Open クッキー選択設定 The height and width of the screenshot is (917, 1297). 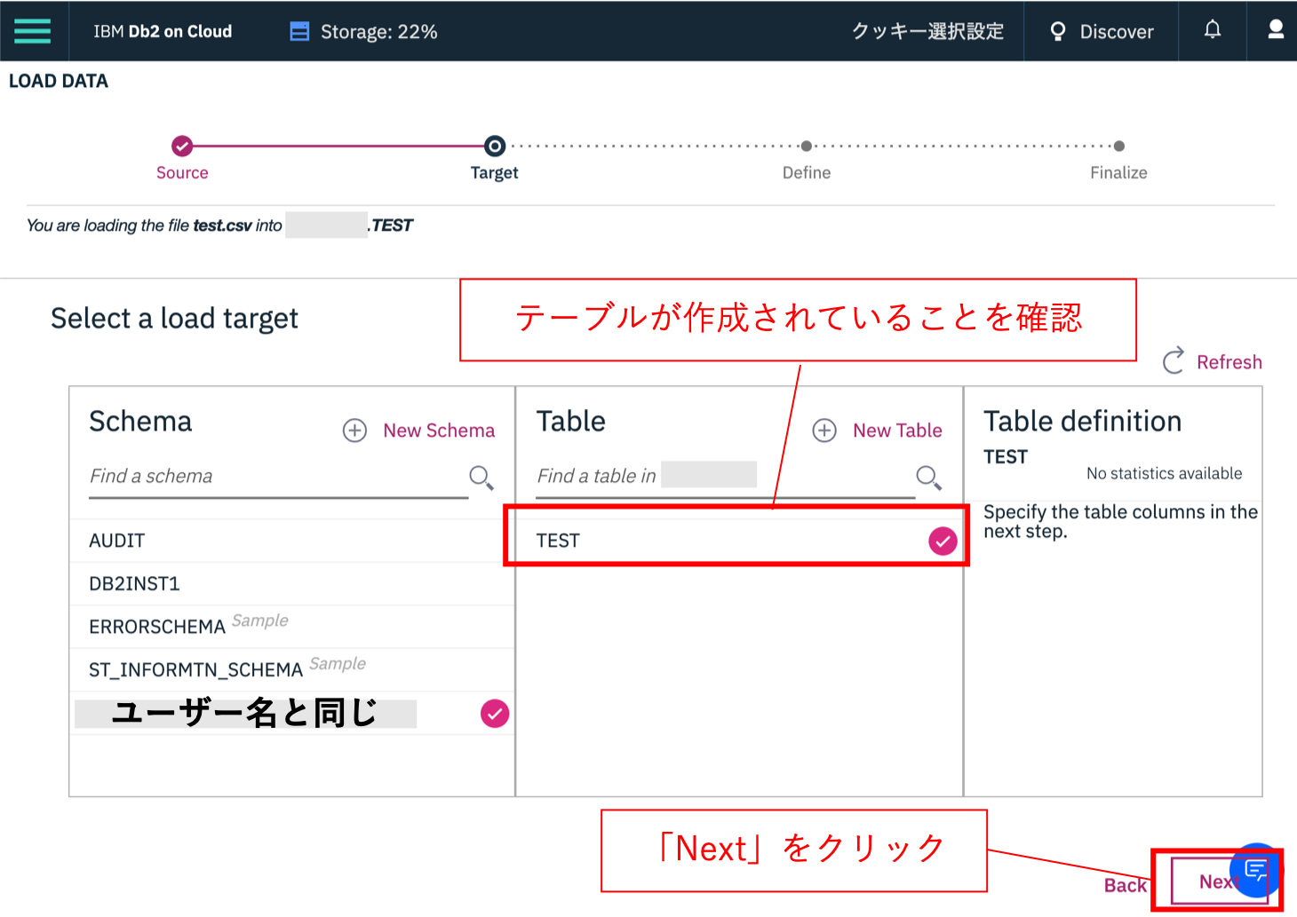click(927, 30)
